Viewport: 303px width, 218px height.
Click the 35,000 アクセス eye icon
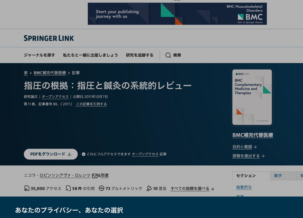pyautogui.click(x=26, y=188)
